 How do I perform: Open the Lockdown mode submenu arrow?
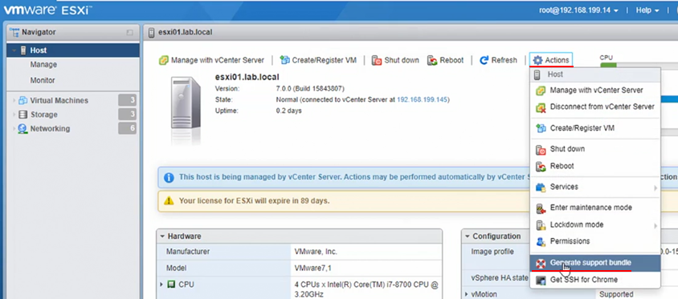pos(656,225)
